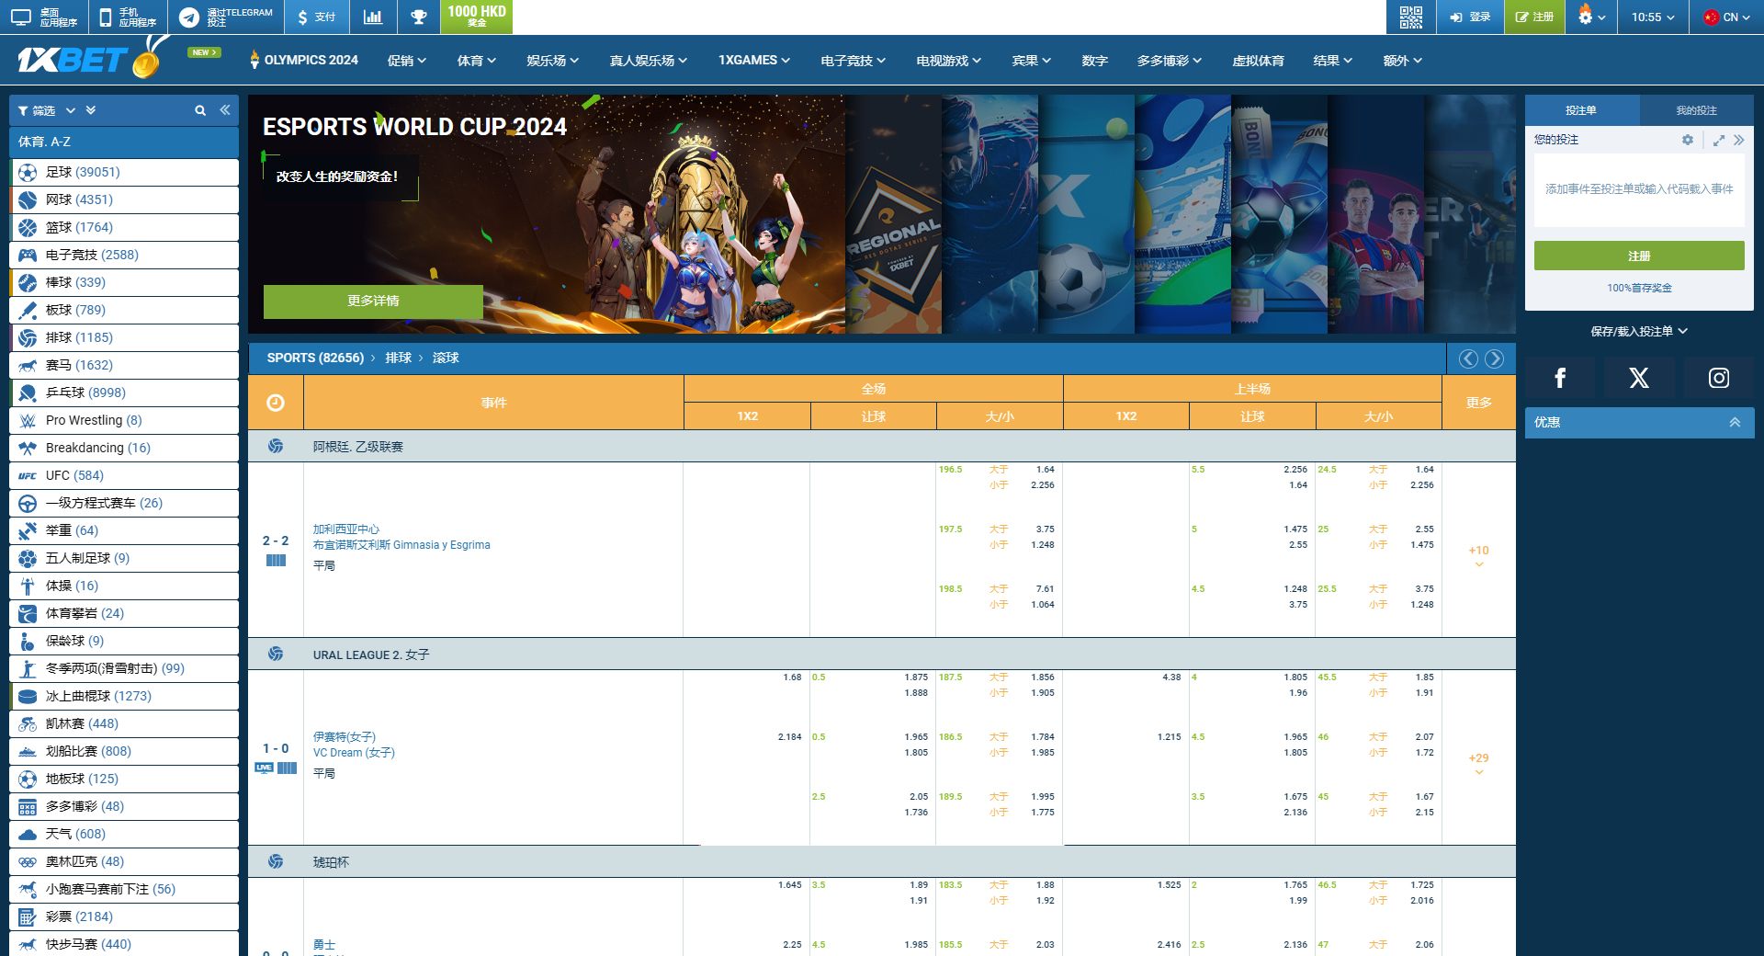Click 体育. A-Z header

tap(124, 142)
